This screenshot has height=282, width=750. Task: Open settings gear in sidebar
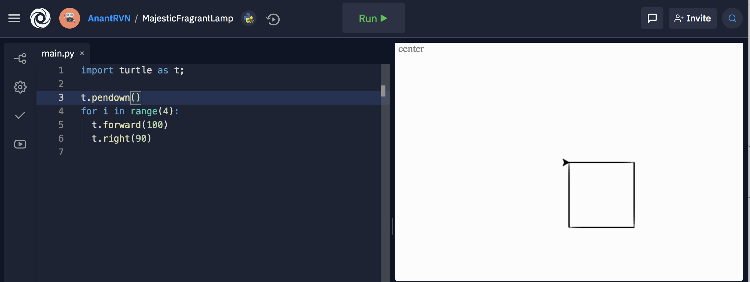point(20,87)
